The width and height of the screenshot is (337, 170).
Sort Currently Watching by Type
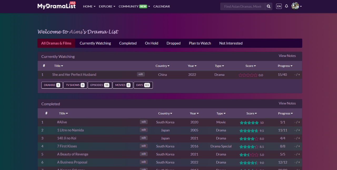click(219, 66)
